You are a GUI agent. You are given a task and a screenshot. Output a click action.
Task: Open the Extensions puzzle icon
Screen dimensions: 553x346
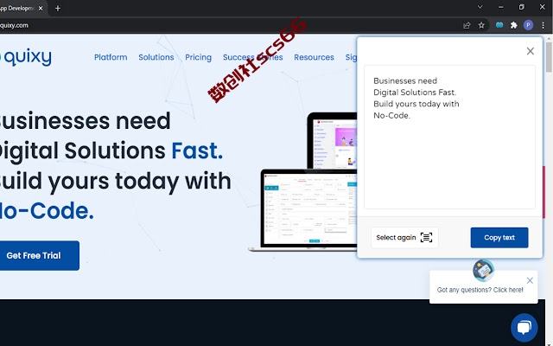(514, 25)
